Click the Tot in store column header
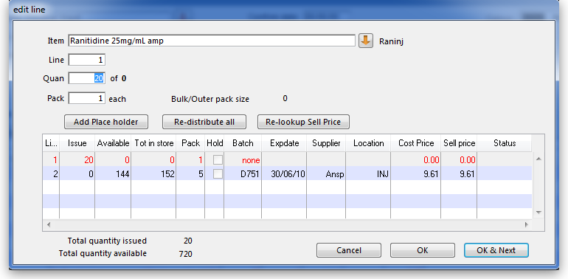This screenshot has height=279, width=568. click(153, 143)
